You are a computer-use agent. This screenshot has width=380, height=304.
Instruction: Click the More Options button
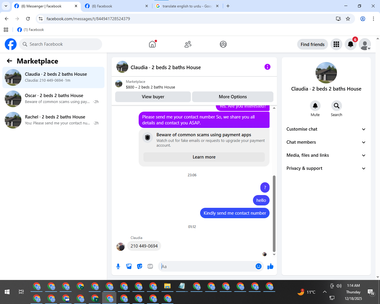click(233, 97)
